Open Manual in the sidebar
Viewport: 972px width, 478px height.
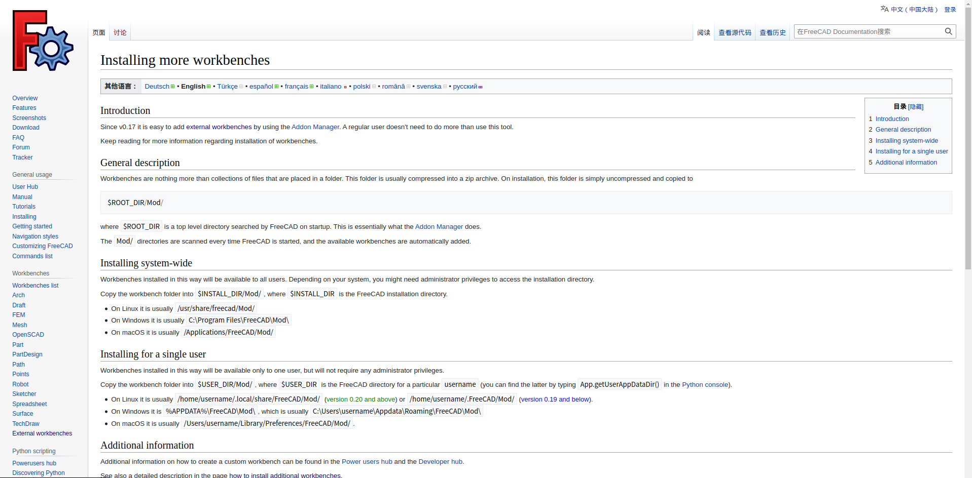22,197
